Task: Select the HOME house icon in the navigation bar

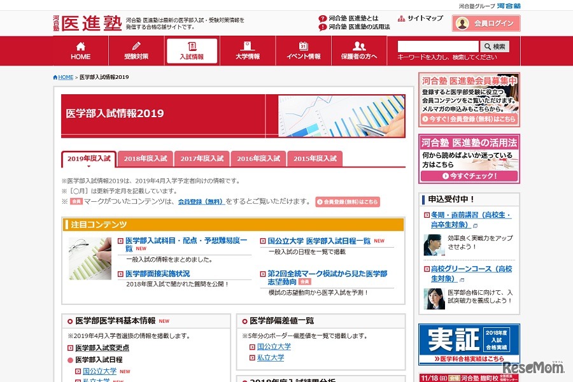Action: (x=80, y=46)
